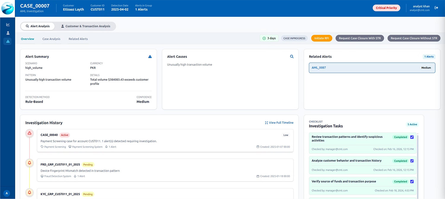Switch to Customer & Transaction Analysis tab
The height and width of the screenshot is (199, 445).
[x=85, y=26]
